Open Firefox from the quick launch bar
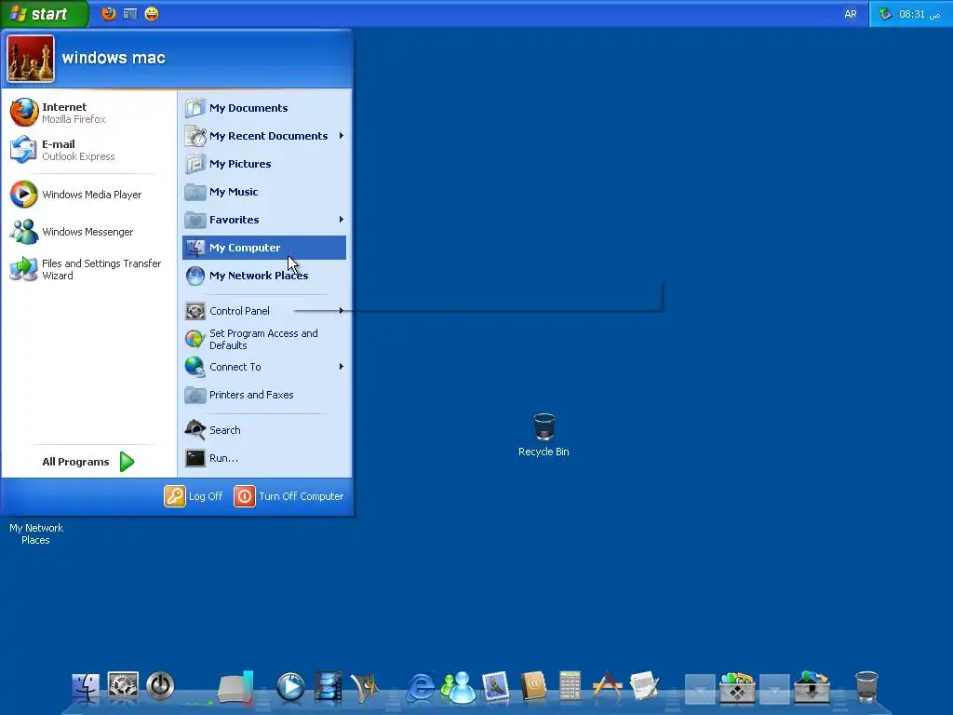The image size is (953, 715). pos(108,13)
